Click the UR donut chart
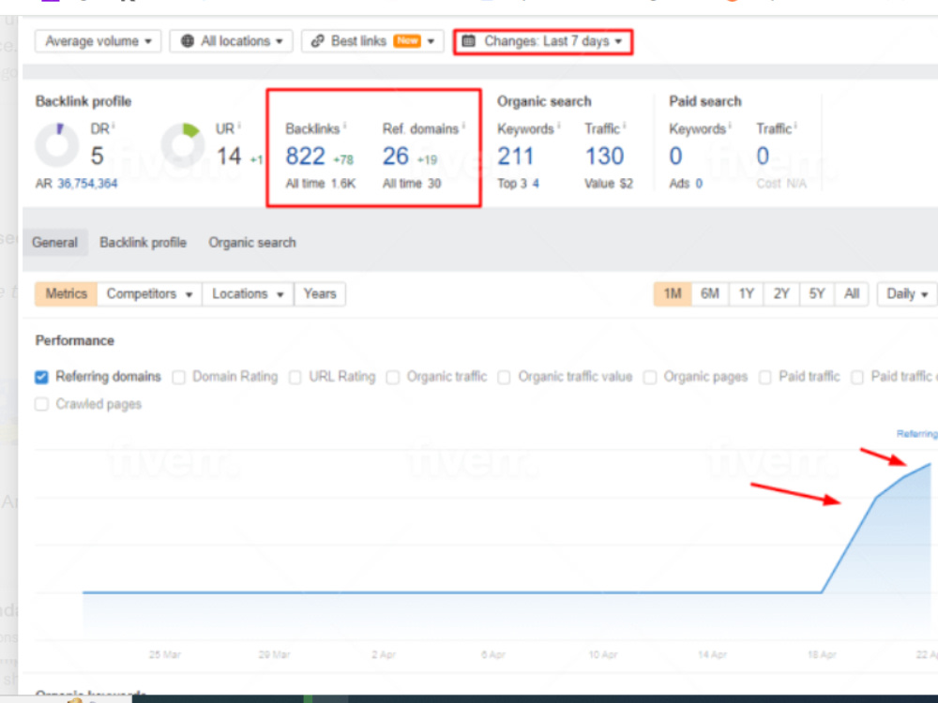The image size is (938, 703). [183, 144]
